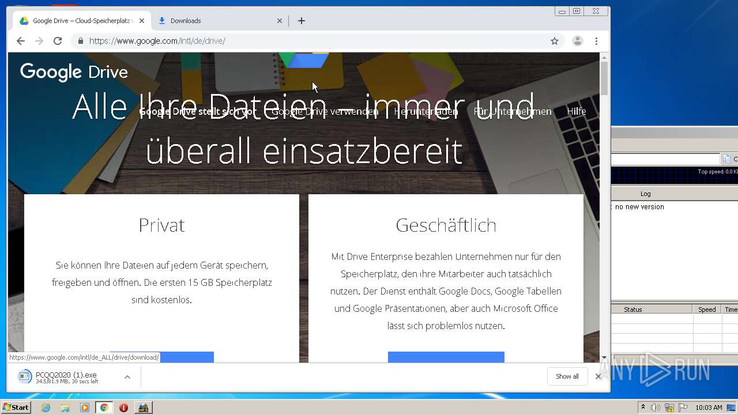The image size is (738, 415).
Task: Click the clock showing 10:03 AM
Action: click(x=709, y=408)
